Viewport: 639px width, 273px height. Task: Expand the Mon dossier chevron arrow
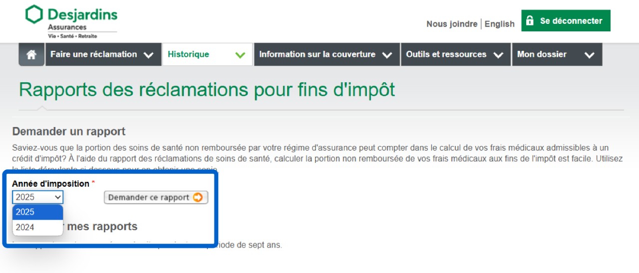coord(589,55)
